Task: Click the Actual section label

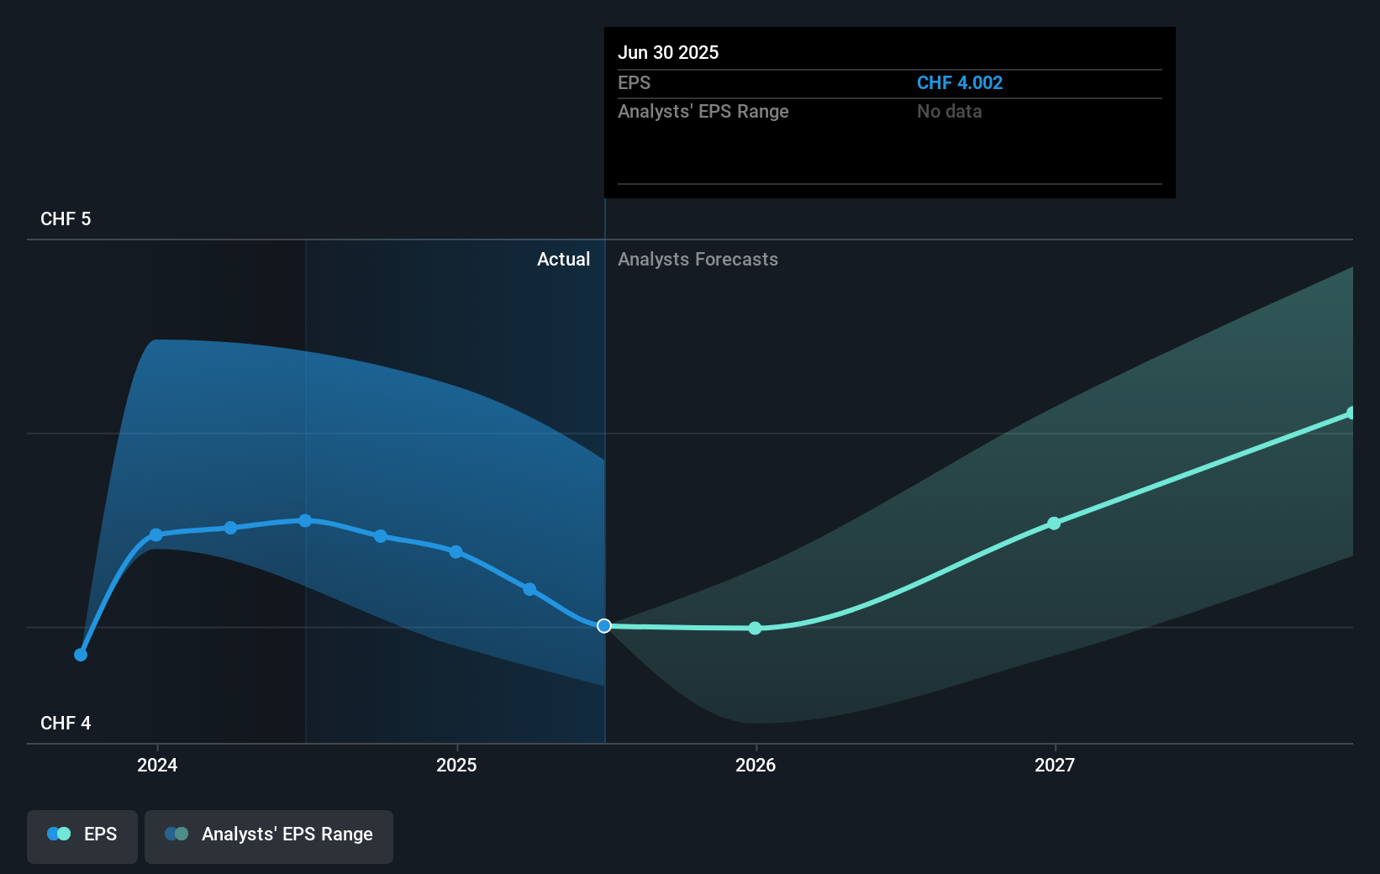Action: pos(563,260)
